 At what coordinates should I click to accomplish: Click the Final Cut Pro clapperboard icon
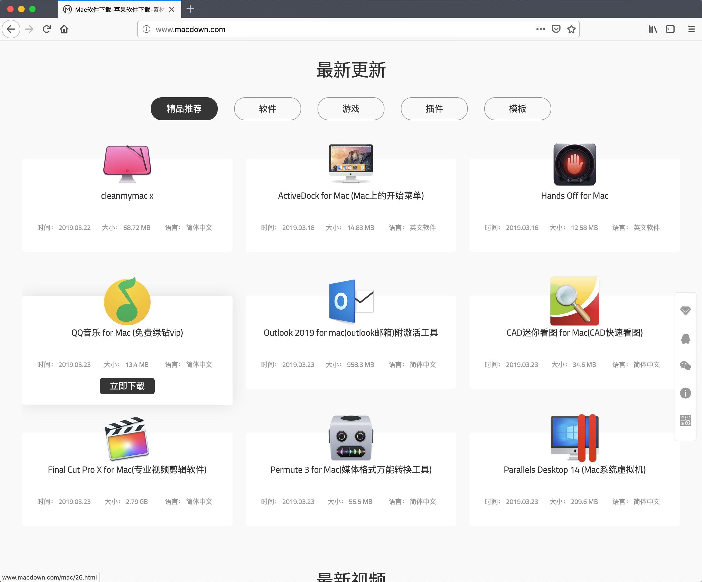(127, 438)
